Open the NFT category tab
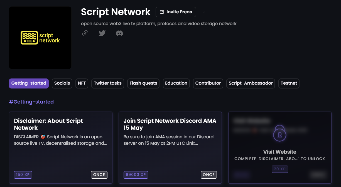This screenshot has width=341, height=187. pyautogui.click(x=82, y=83)
